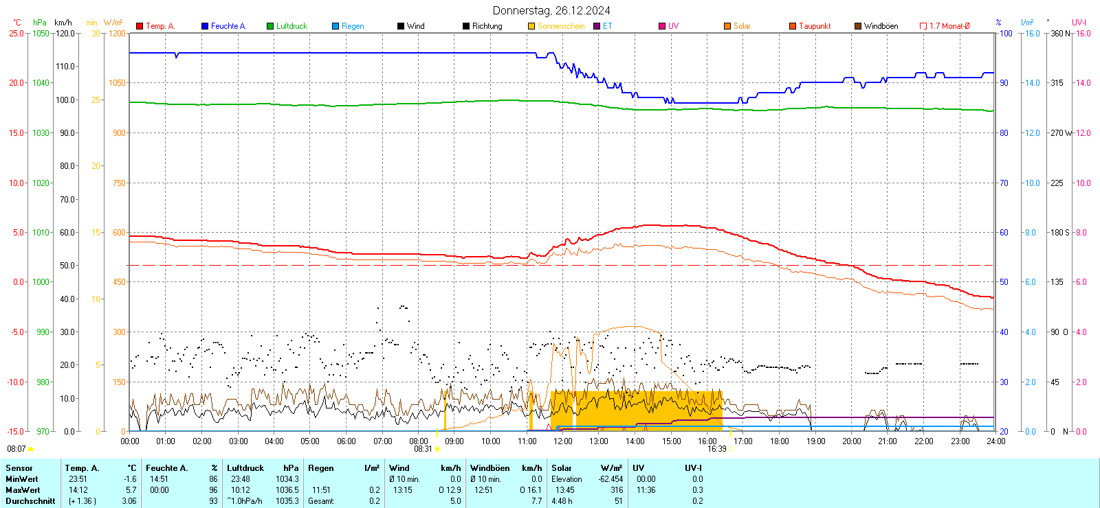Click the Richtung legend label
Image resolution: width=1100 pixels, height=508 pixels.
[x=487, y=26]
